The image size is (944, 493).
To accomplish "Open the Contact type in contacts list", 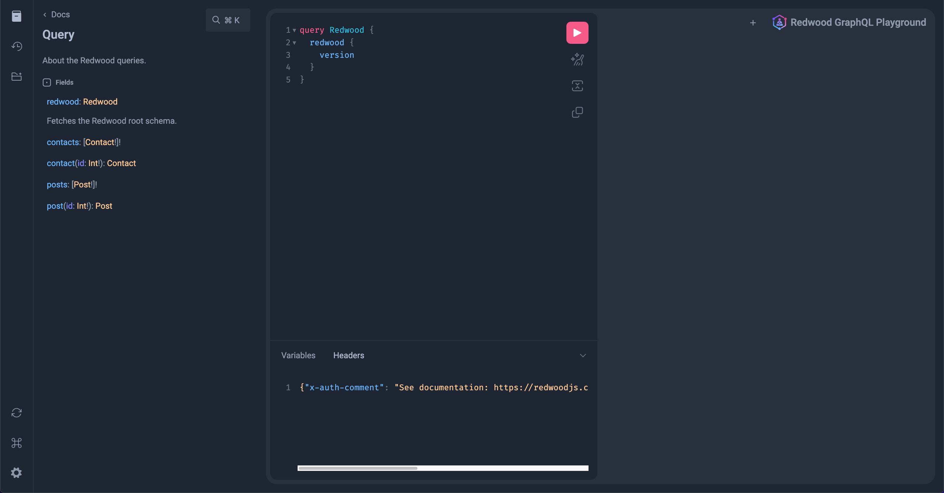I will coord(100,142).
